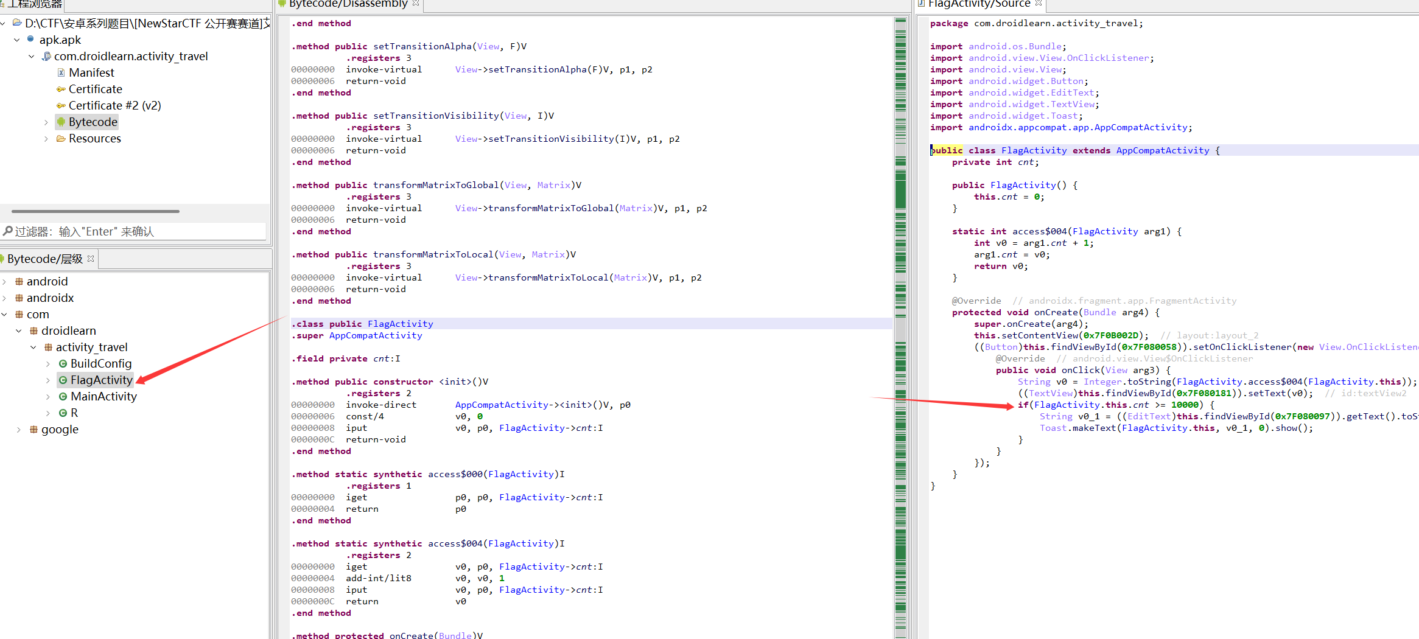The height and width of the screenshot is (639, 1419).
Task: Click the project folder icon at tree root
Action: tap(18, 23)
